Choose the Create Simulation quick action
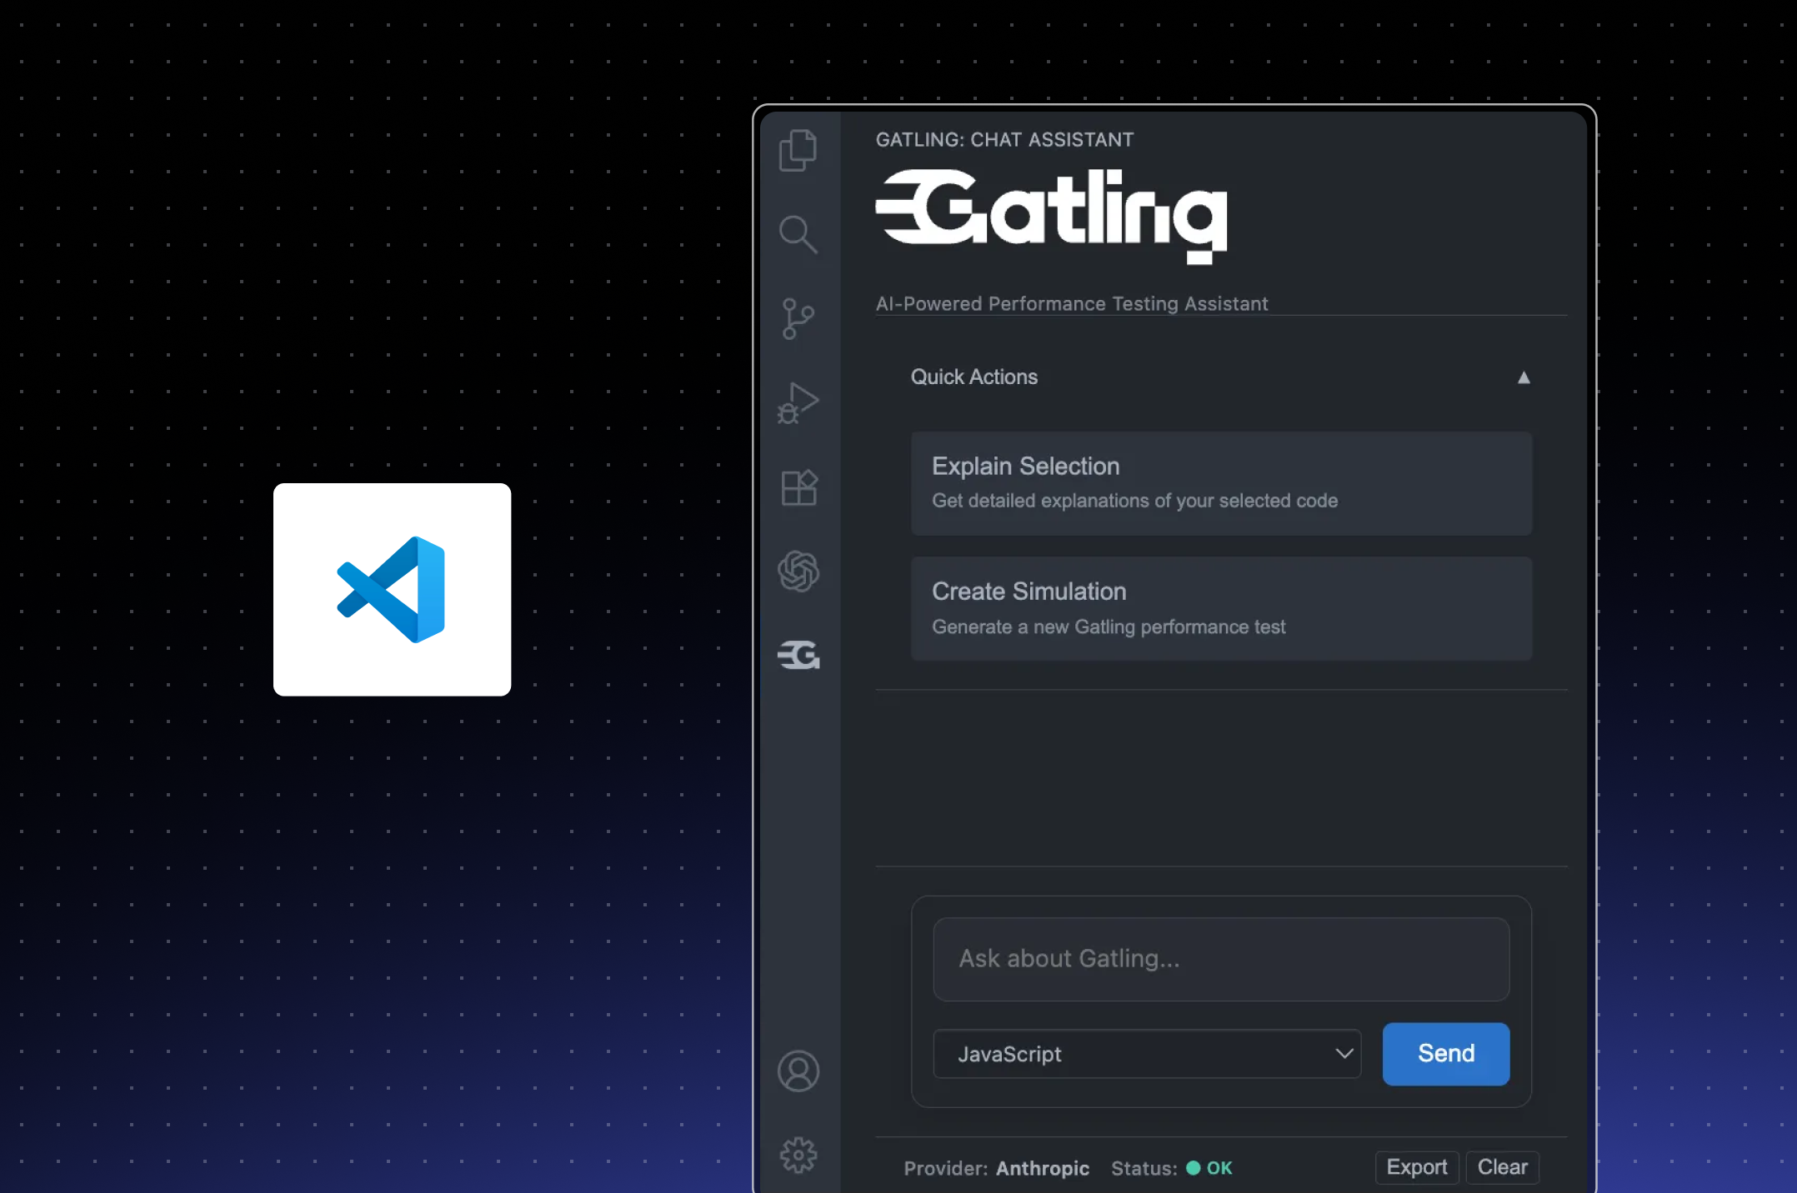The image size is (1797, 1193). tap(1221, 608)
